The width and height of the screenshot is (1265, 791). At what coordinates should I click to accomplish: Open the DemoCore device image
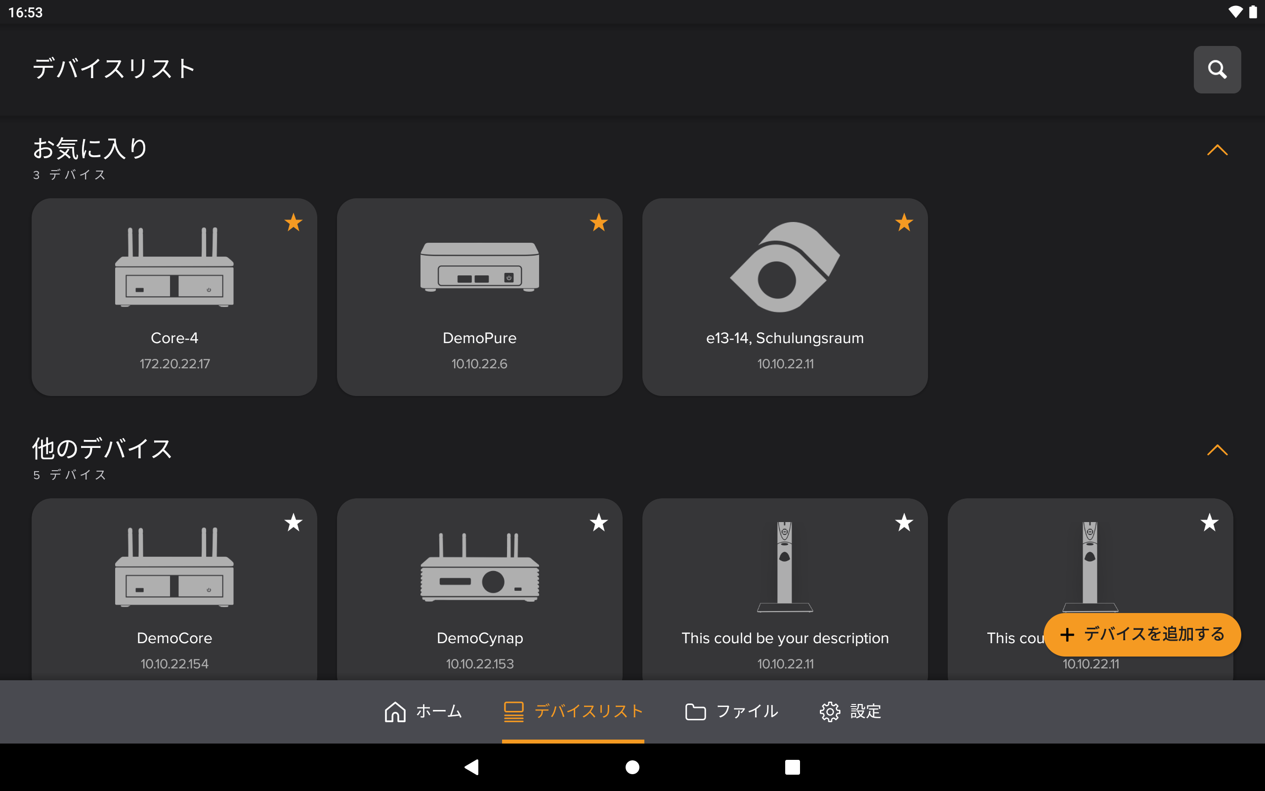point(174,567)
